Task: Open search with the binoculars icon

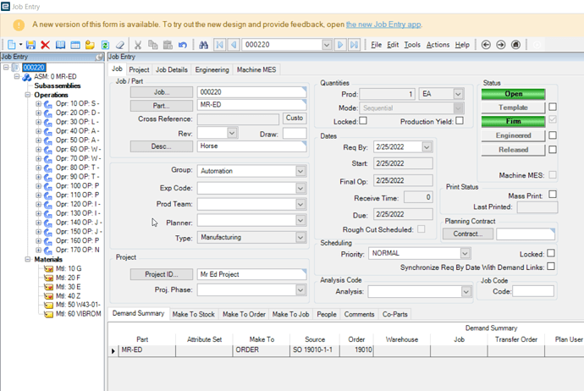Action: click(x=203, y=45)
